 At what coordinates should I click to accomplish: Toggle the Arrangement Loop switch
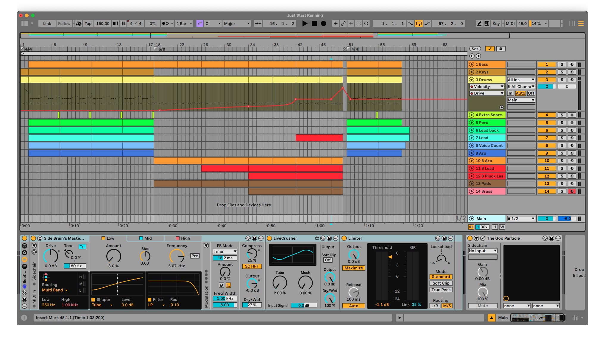point(419,23)
